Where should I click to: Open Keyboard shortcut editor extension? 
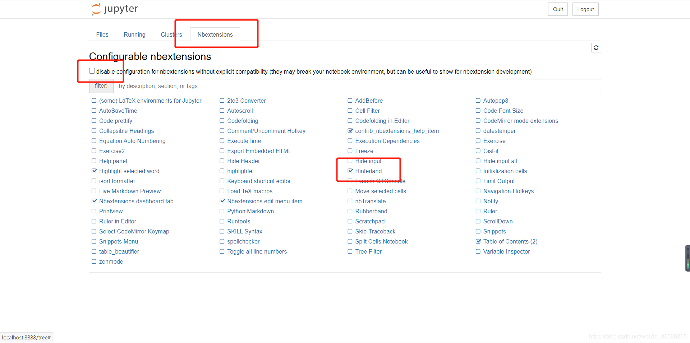pos(259,181)
